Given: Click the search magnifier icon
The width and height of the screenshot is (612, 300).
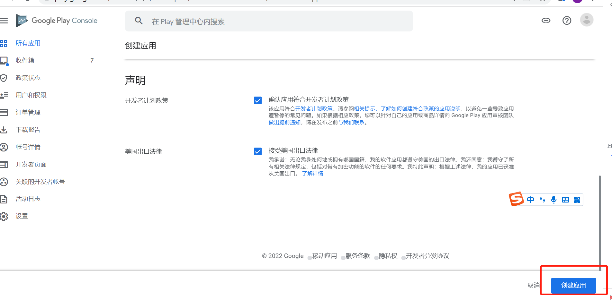Looking at the screenshot, I should pos(139,21).
